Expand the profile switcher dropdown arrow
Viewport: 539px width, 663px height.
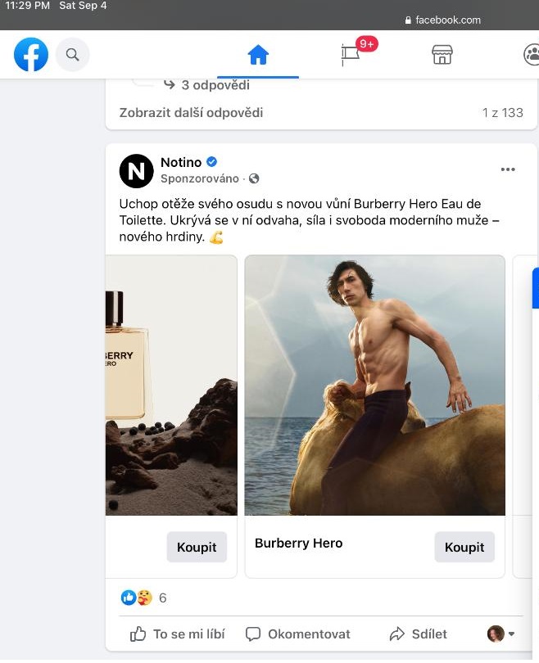511,634
